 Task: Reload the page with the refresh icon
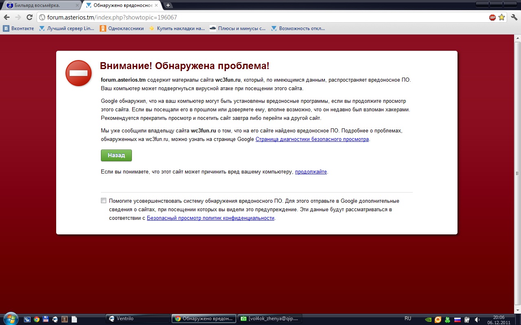tap(29, 17)
